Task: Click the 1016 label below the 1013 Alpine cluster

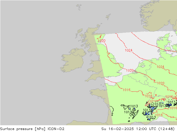Action: [159, 115]
